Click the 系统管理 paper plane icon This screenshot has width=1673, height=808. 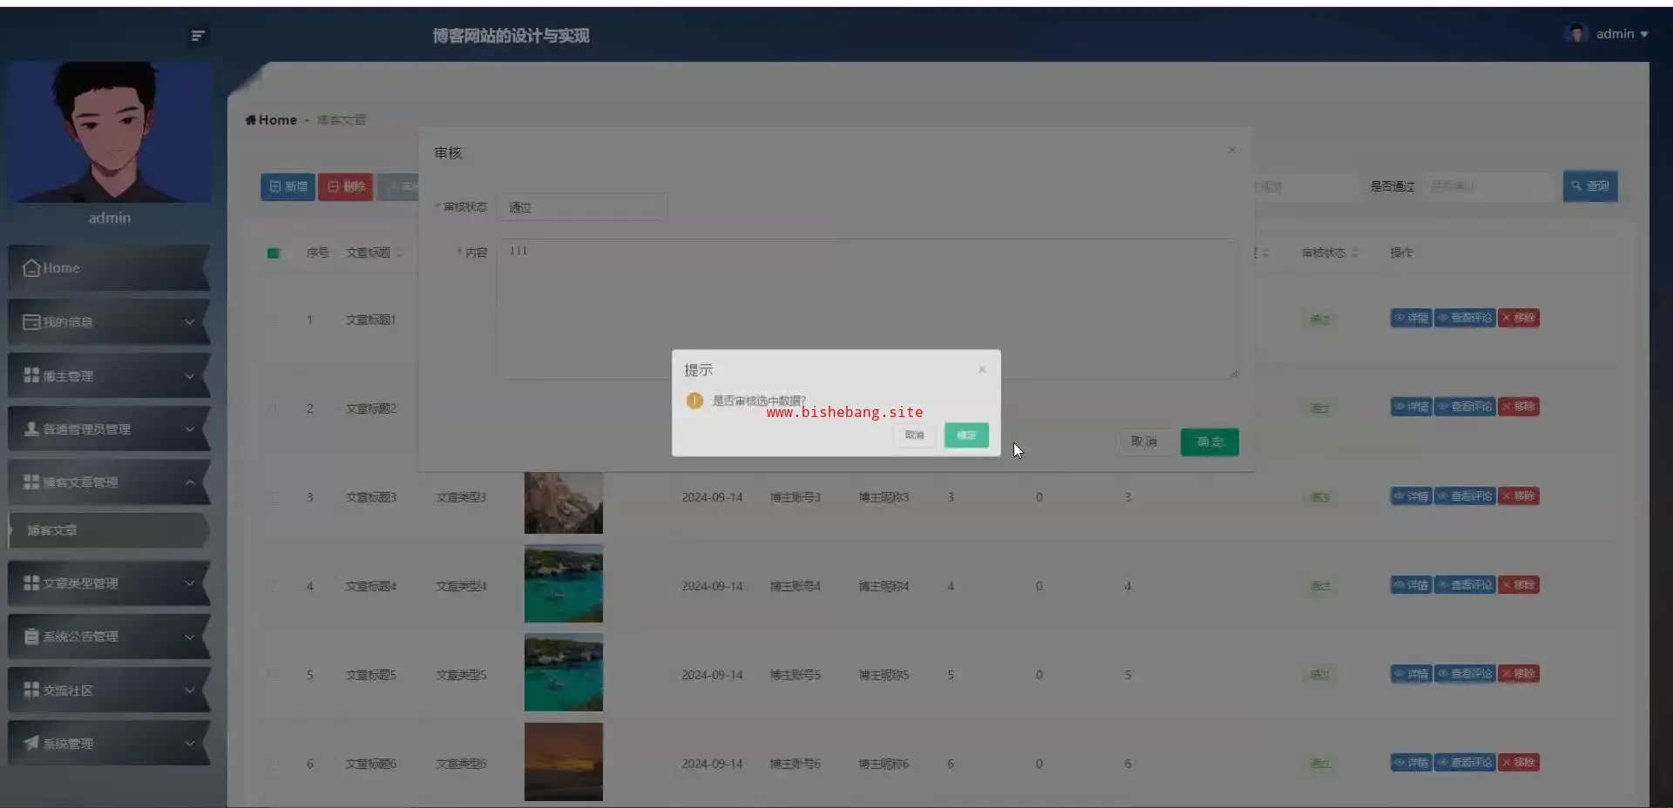tap(31, 743)
